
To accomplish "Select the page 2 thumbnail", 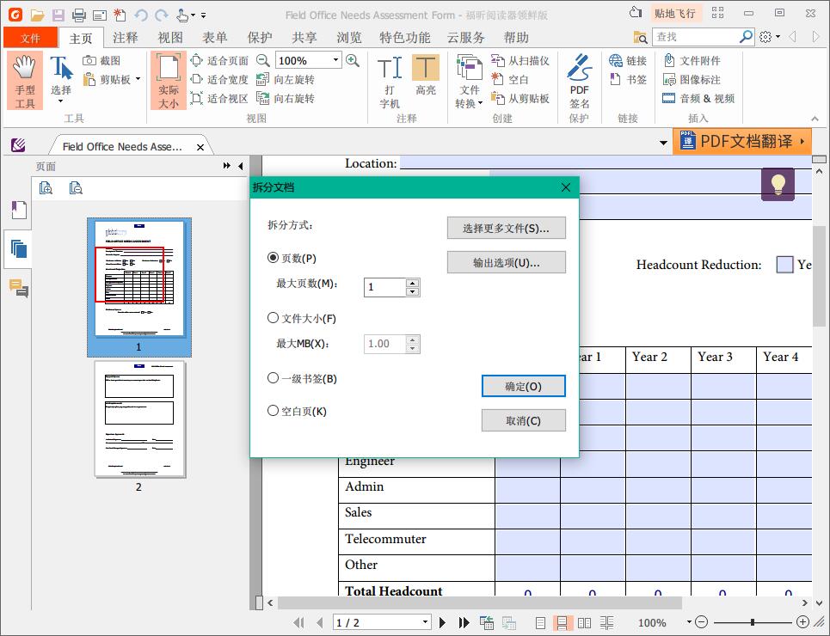I will (x=139, y=419).
